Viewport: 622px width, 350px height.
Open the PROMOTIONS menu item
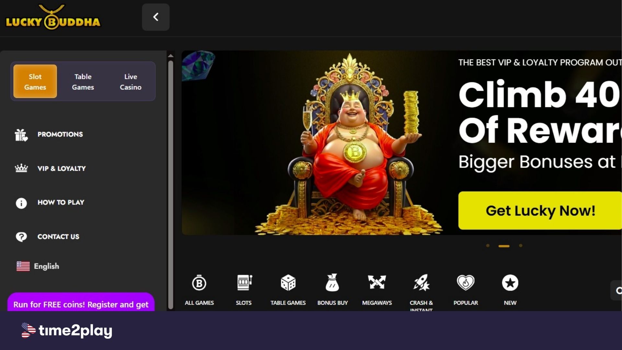tap(60, 134)
